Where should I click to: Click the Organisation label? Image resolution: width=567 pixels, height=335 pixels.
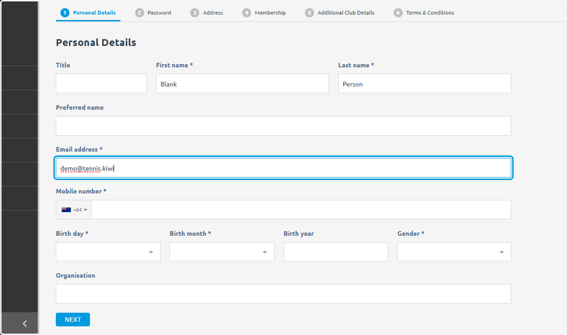point(76,275)
